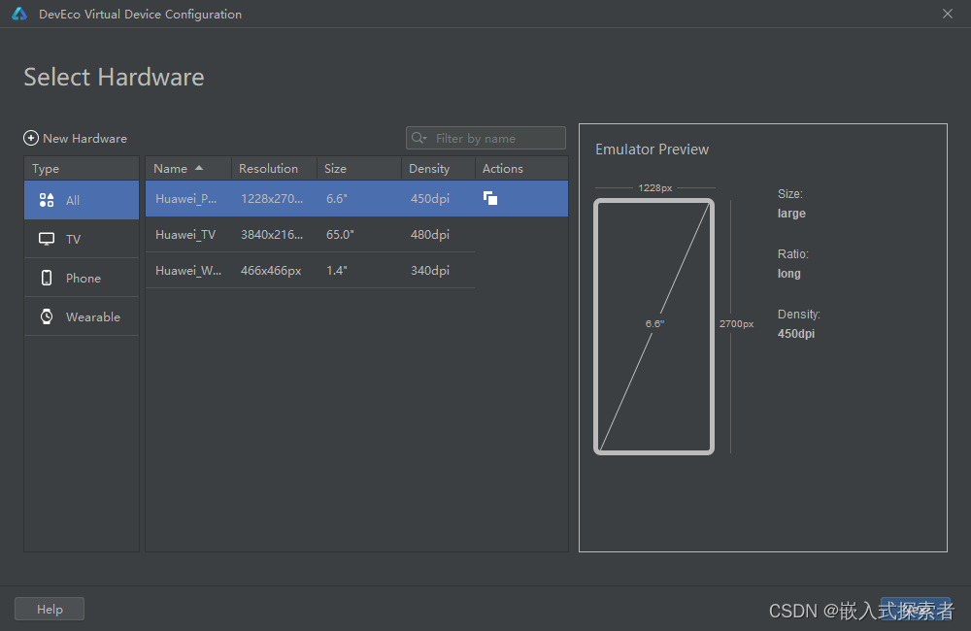Click the 65.0" size cell
Screen dimensions: 971x631
pyautogui.click(x=340, y=235)
